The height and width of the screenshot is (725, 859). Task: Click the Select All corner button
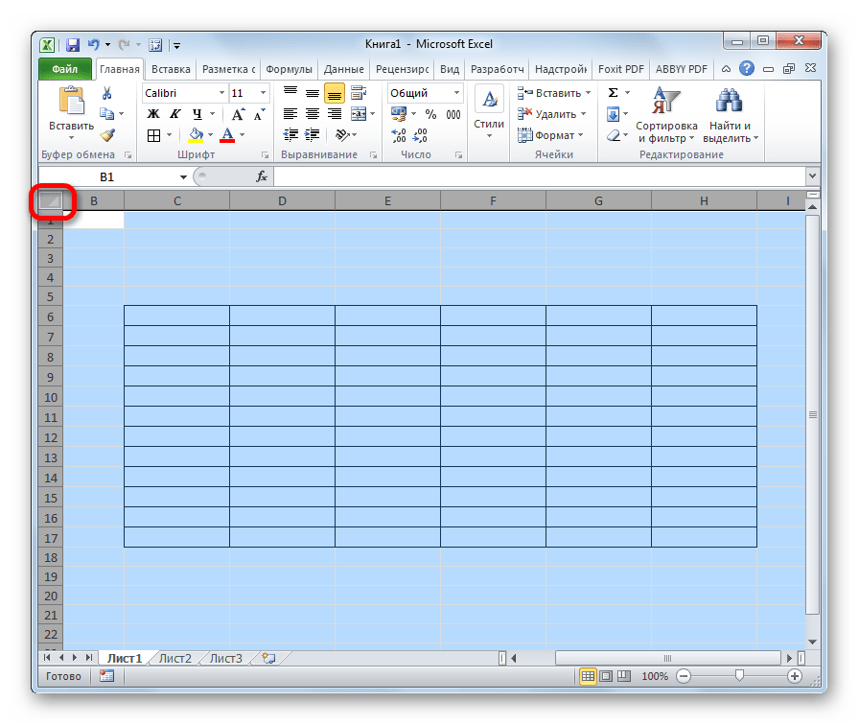50,200
